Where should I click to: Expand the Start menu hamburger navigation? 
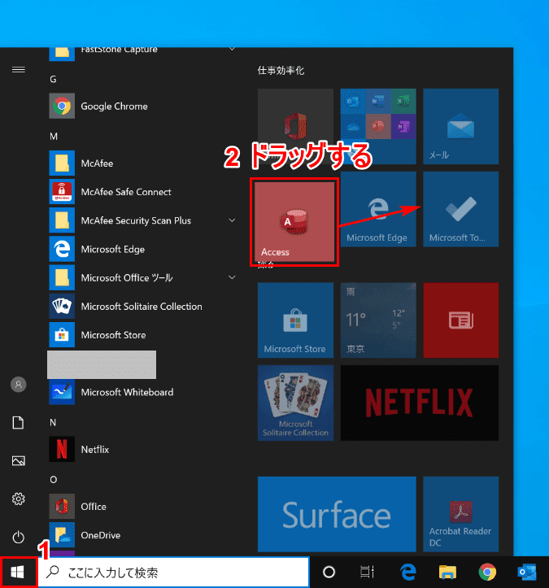19,70
